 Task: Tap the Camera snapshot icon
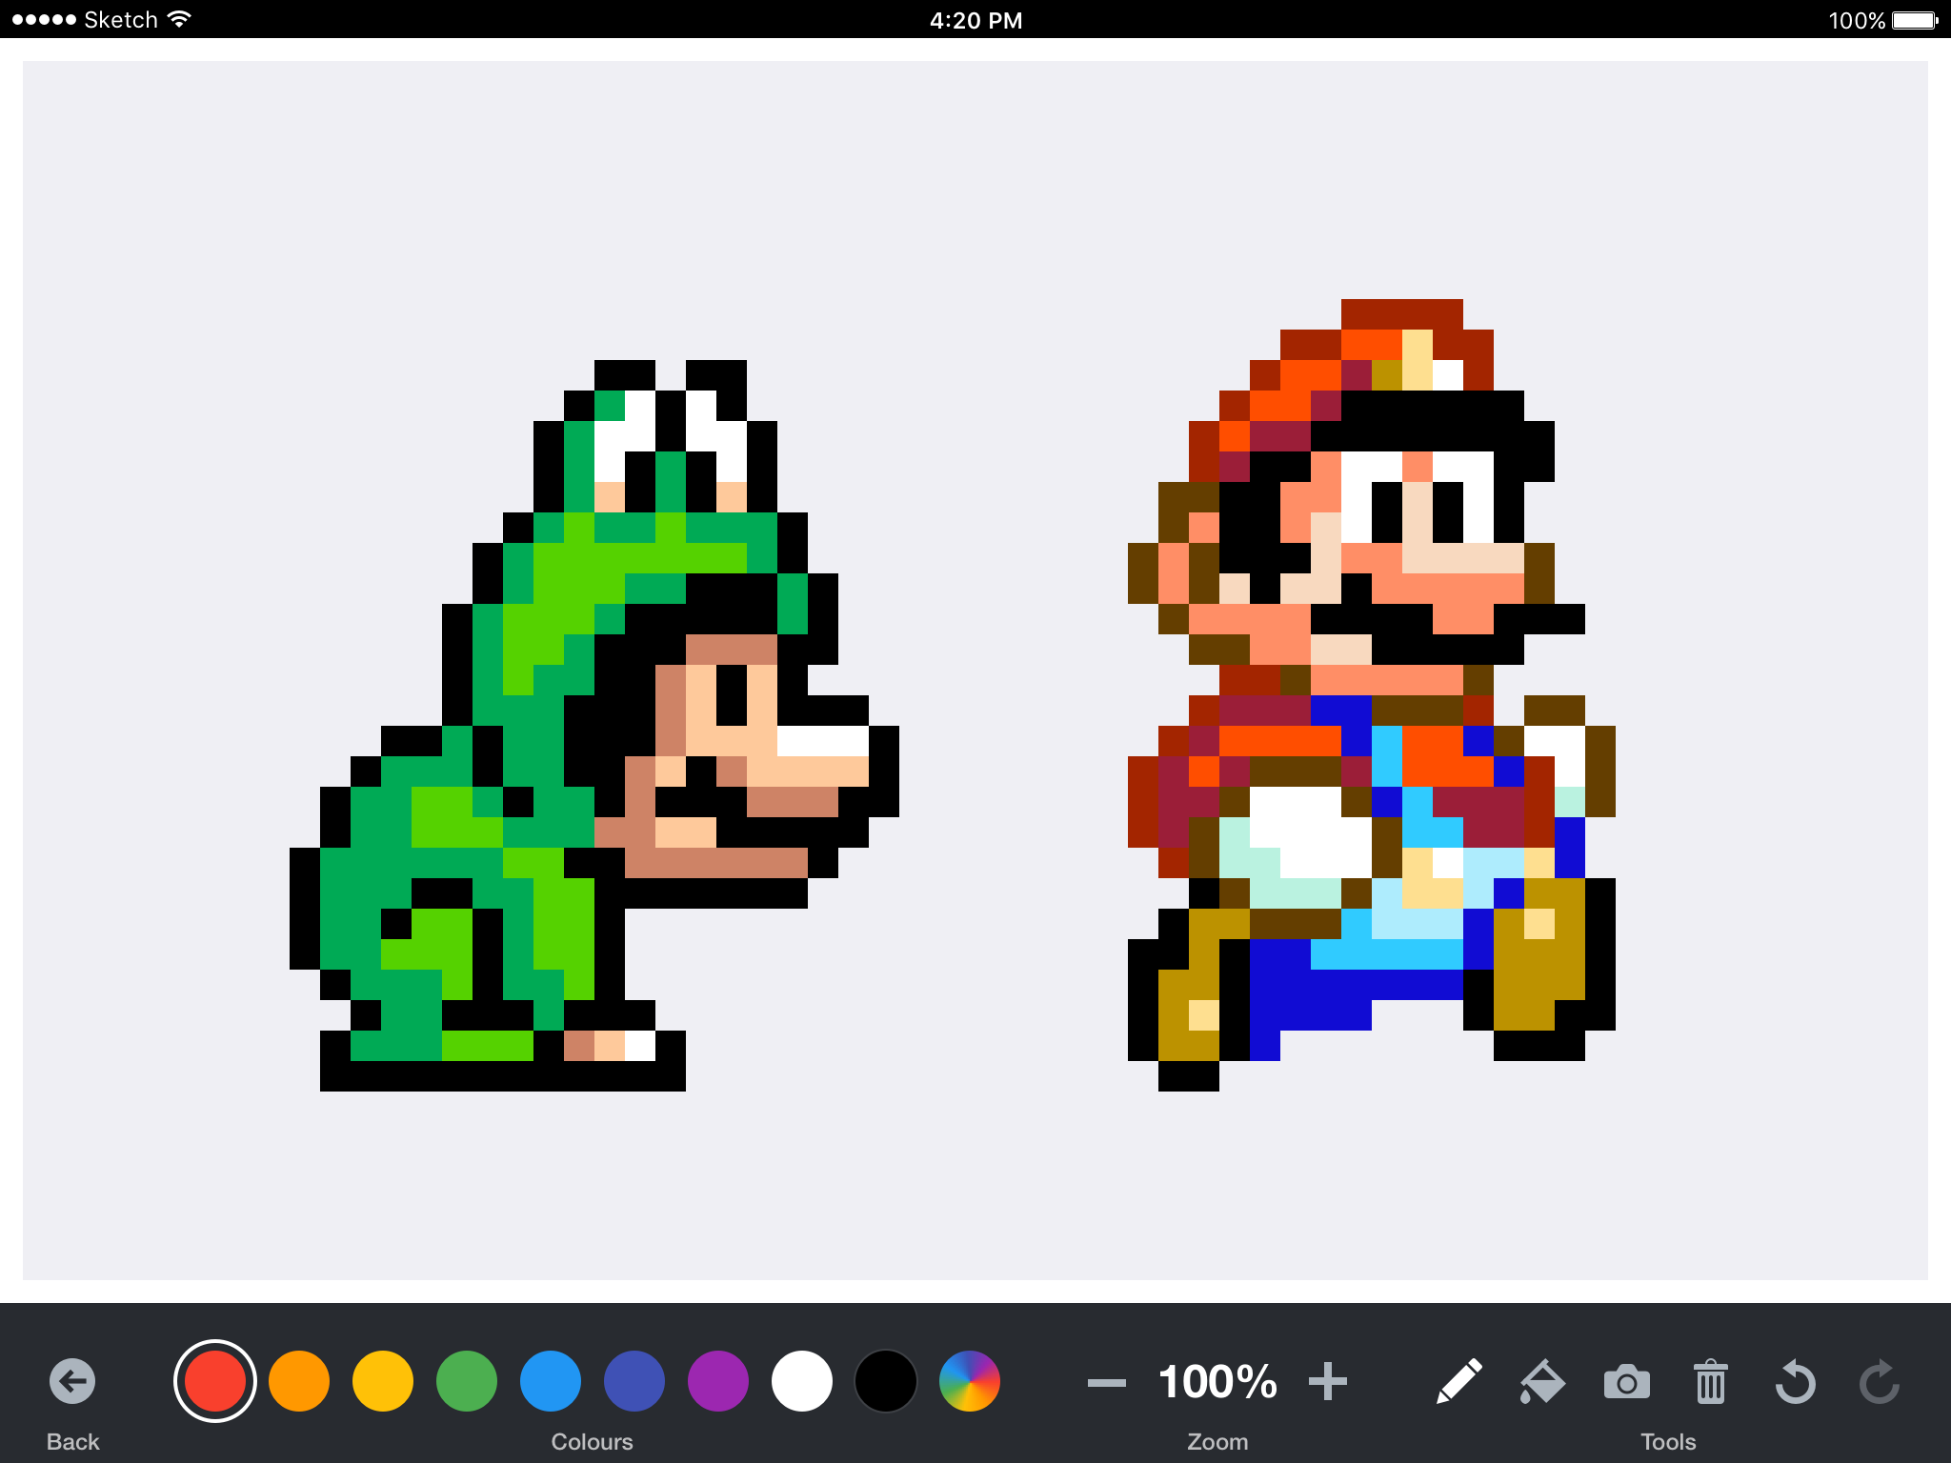(x=1627, y=1382)
